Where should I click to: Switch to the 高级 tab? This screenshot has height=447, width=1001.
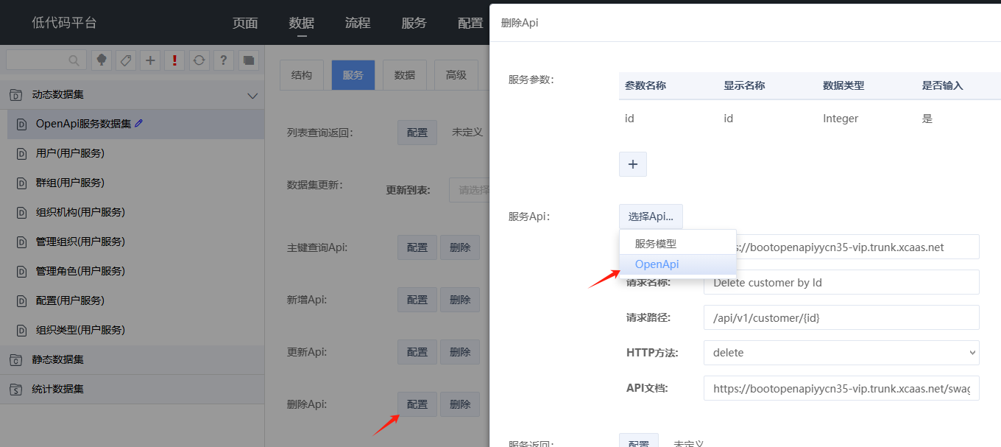(x=456, y=75)
